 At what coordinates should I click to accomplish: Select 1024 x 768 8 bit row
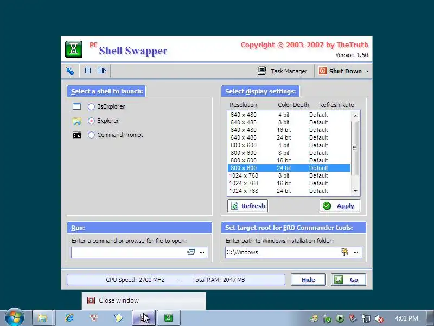click(289, 175)
